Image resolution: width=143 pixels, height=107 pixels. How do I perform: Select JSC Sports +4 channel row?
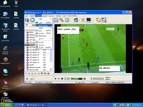pyautogui.click(x=37, y=50)
